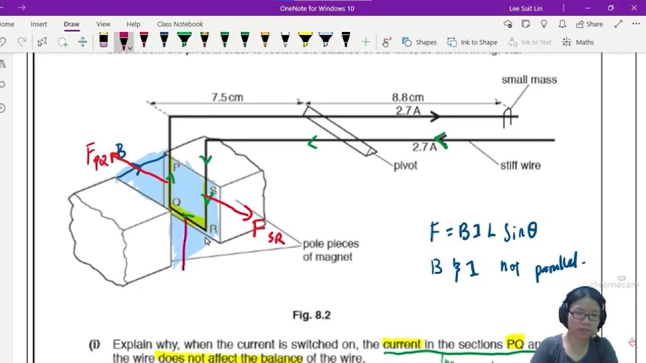The image size is (646, 363).
Task: Open the sticky notes feed icon
Action: pyautogui.click(x=526, y=24)
